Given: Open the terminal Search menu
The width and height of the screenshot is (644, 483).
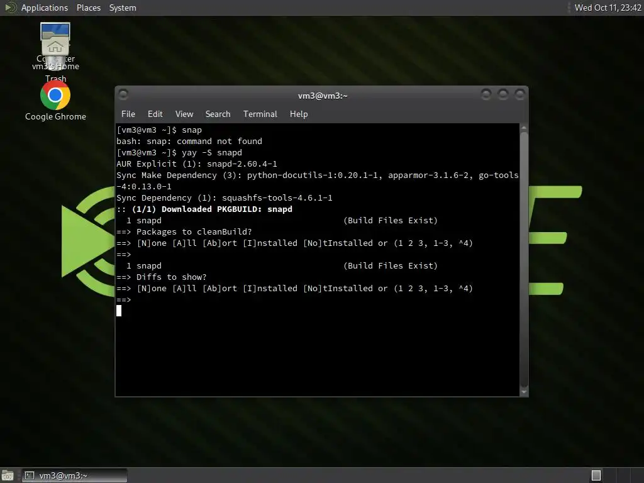Looking at the screenshot, I should pyautogui.click(x=218, y=114).
